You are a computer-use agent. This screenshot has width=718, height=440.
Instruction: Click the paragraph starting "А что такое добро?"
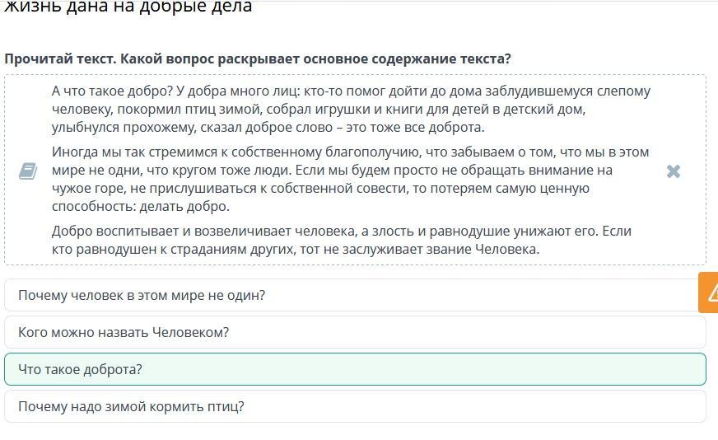coord(350,109)
